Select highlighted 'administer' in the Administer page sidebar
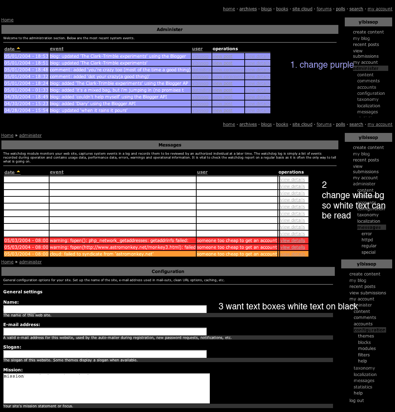This screenshot has height=412, width=395. (x=370, y=68)
